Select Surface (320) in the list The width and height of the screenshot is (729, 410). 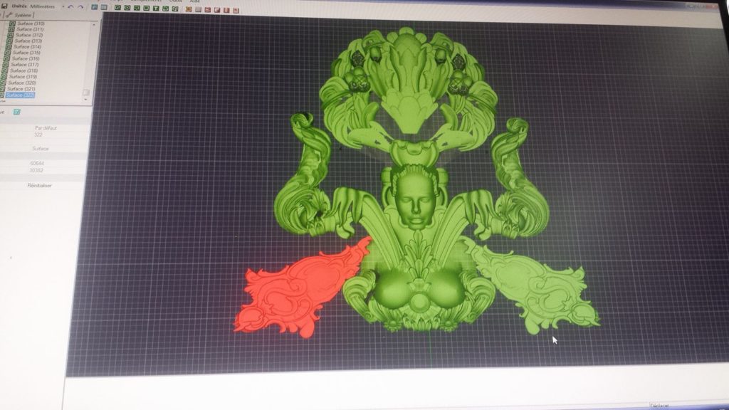point(21,83)
